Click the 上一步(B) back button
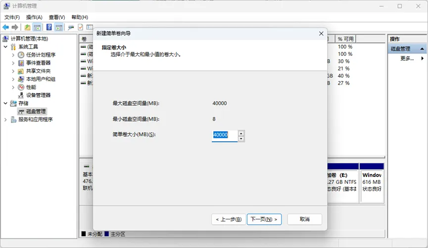 tap(229, 219)
